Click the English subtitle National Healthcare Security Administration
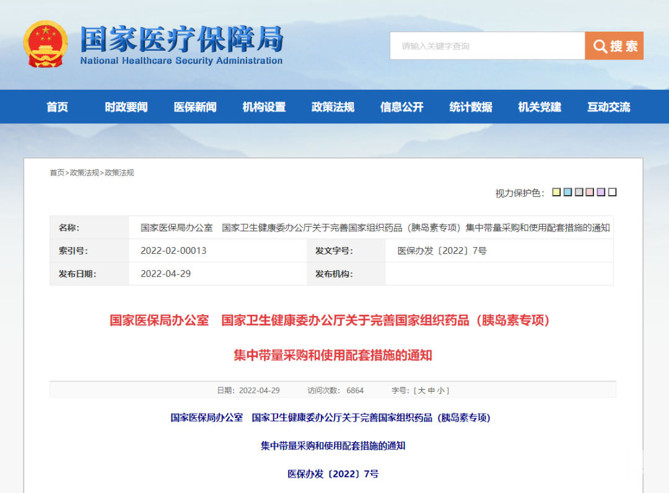This screenshot has width=669, height=493. (181, 61)
